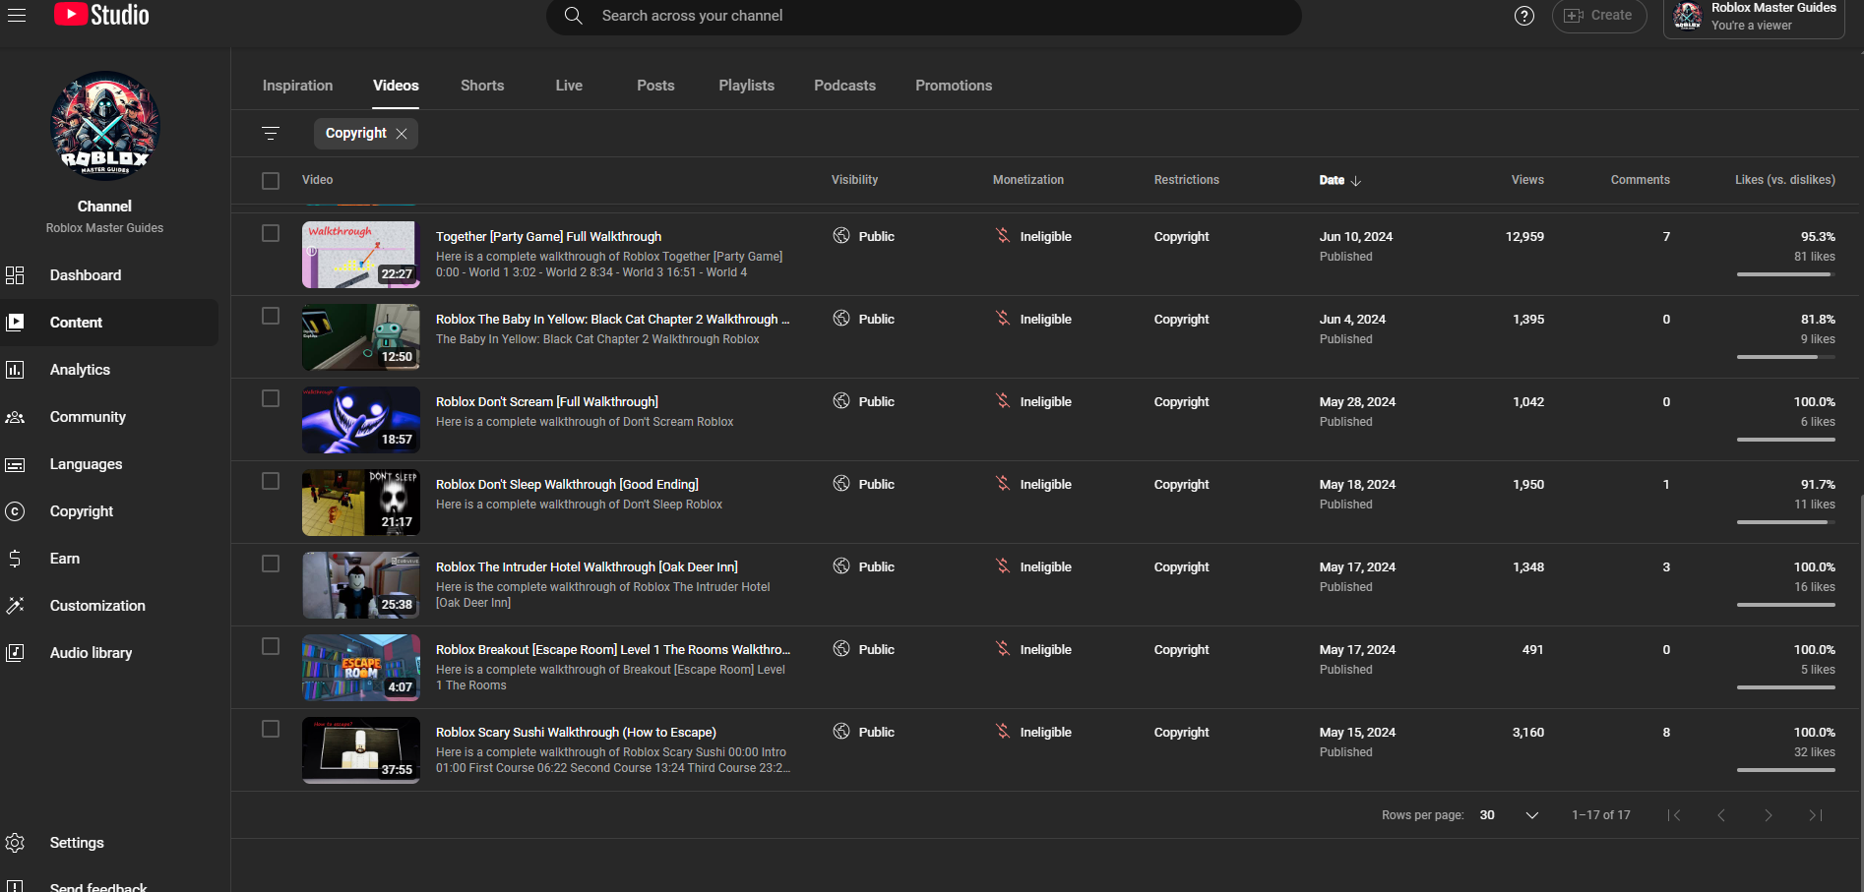Open the Rows per page dropdown
The image size is (1864, 892).
pyautogui.click(x=1509, y=815)
